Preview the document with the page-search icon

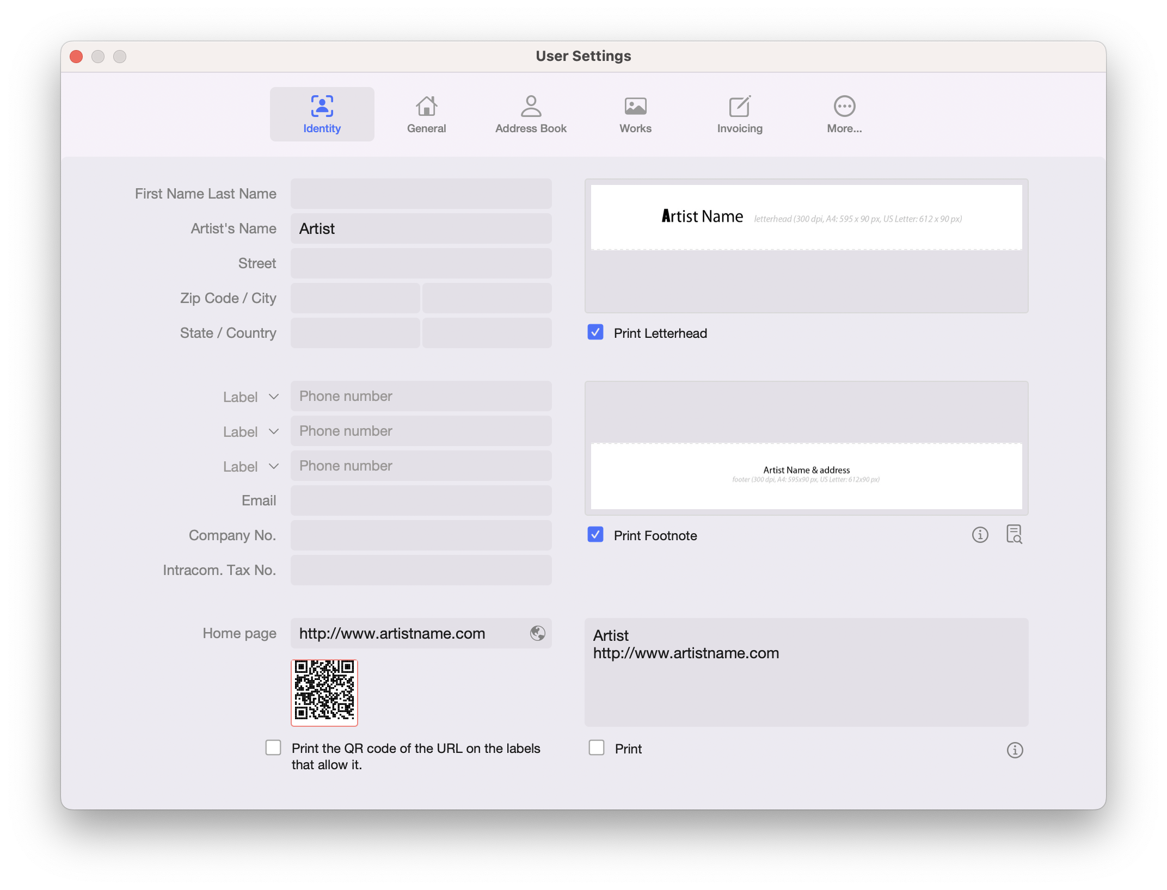pos(1014,535)
